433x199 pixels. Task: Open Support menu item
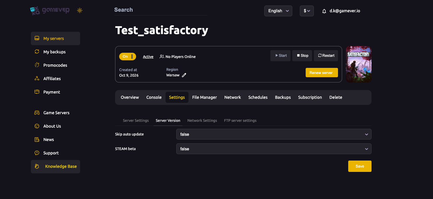click(x=55, y=153)
